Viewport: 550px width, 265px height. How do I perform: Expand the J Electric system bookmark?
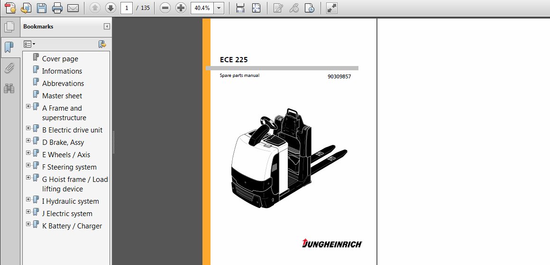tap(28, 212)
